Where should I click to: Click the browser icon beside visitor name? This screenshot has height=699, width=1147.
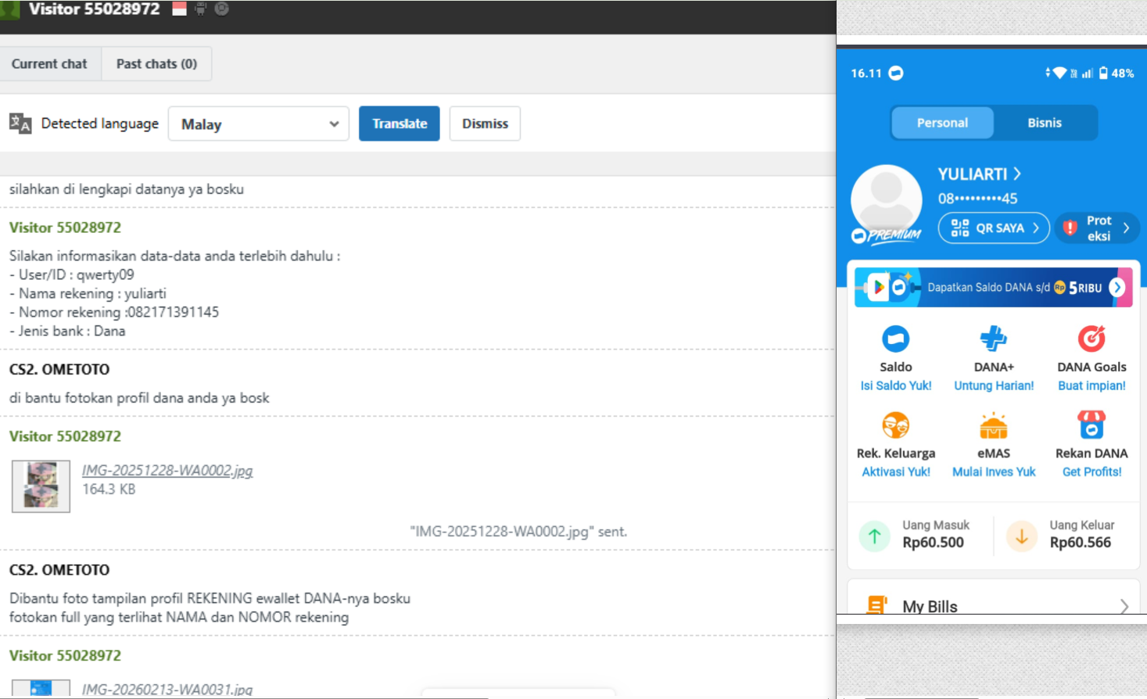point(221,9)
